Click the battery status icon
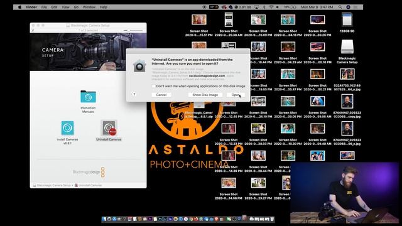This screenshot has width=402, height=226. (x=293, y=7)
